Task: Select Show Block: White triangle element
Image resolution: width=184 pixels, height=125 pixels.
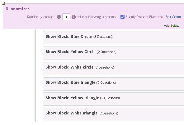Action: point(113,114)
